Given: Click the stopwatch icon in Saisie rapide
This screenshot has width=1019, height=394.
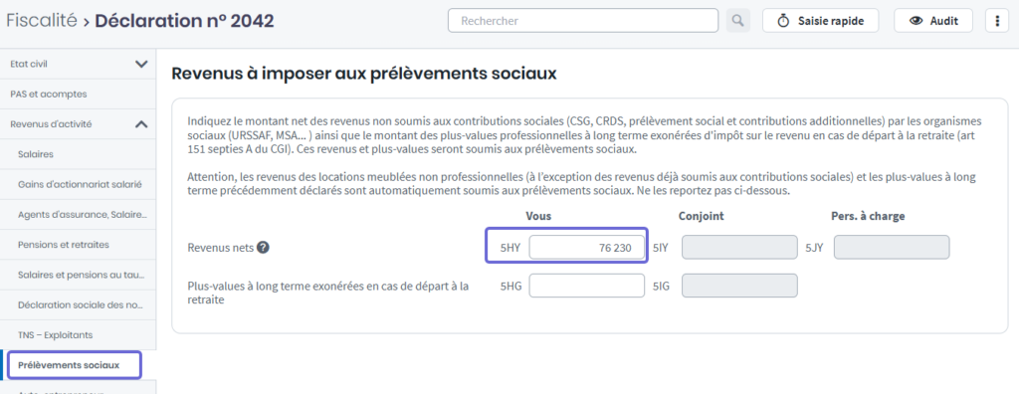Looking at the screenshot, I should tap(784, 21).
